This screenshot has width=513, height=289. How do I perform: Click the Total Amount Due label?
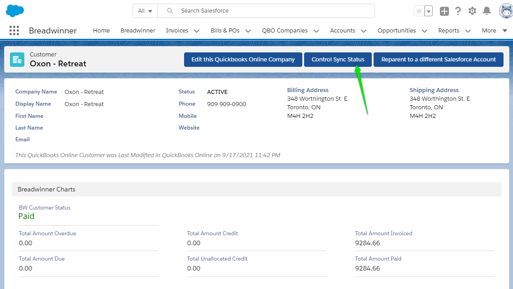[42, 259]
